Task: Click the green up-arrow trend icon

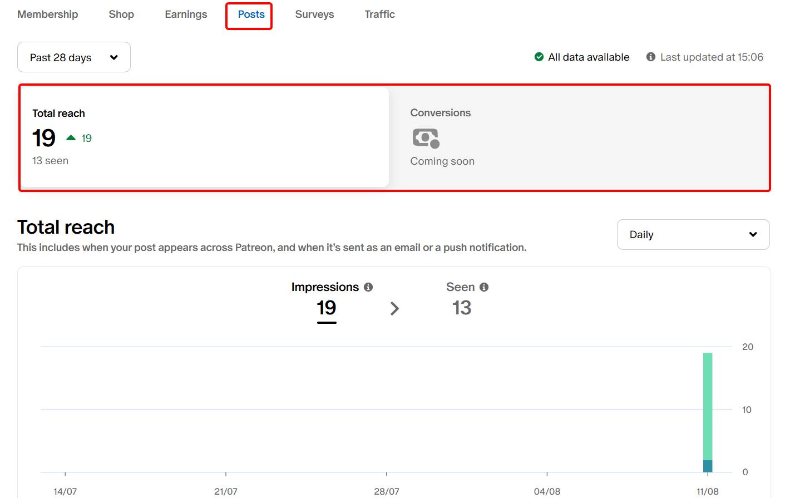Action: click(71, 138)
